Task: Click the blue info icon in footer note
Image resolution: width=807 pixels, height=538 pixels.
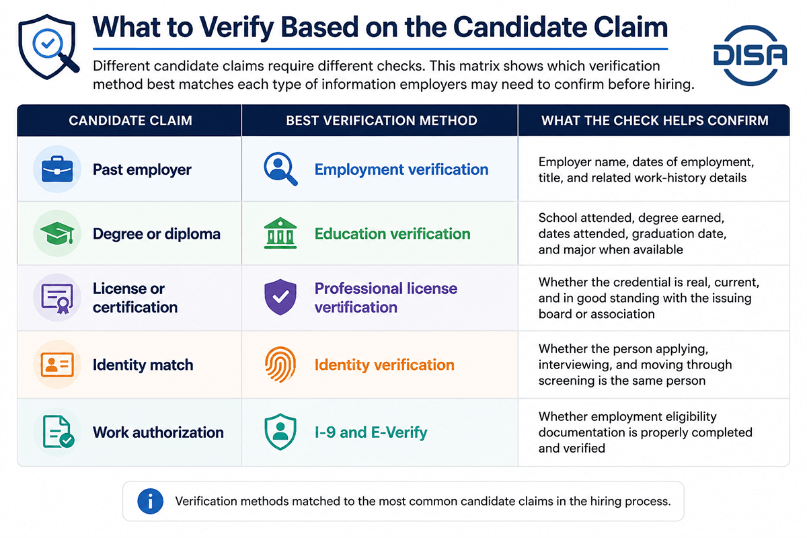Action: point(150,501)
